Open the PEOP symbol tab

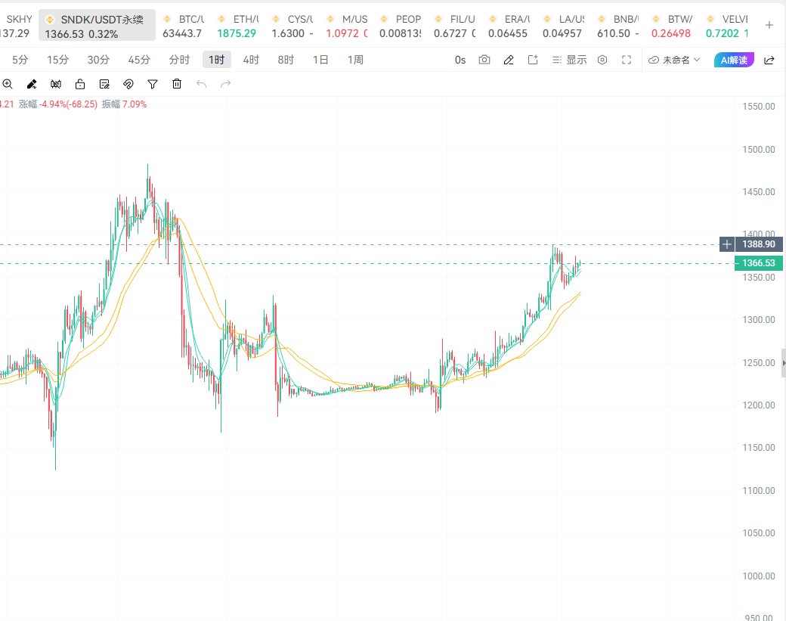(401, 26)
